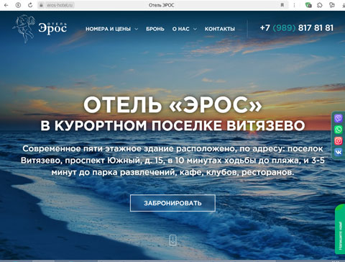The height and width of the screenshot is (262, 345).
Task: Expand chevron next to Номера и цены
Action: 137,29
